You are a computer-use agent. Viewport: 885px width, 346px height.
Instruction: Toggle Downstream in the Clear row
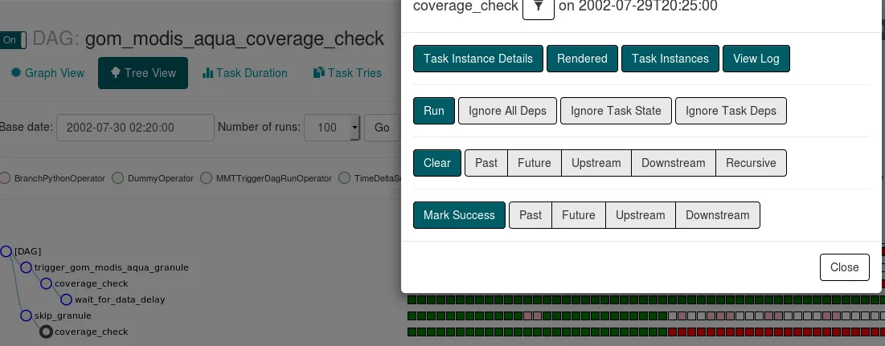pos(674,163)
